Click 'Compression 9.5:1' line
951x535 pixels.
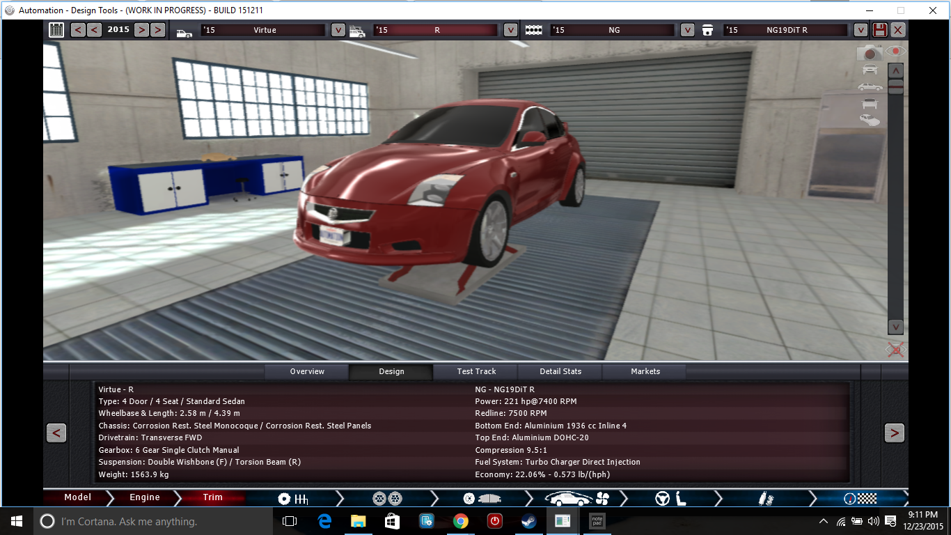[510, 450]
